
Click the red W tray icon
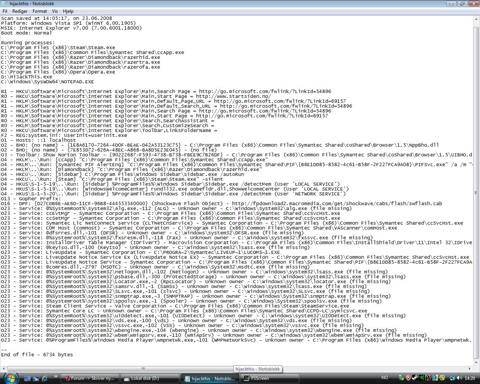[x=429, y=378]
